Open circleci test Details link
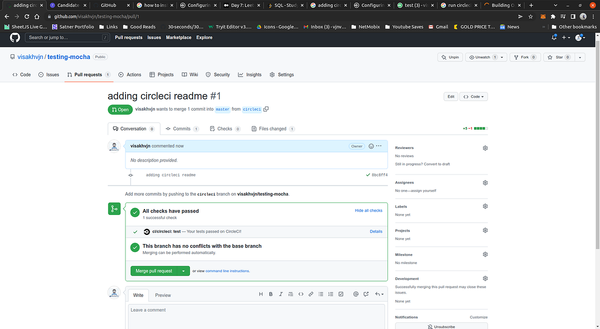The height and width of the screenshot is (329, 600). tap(376, 231)
